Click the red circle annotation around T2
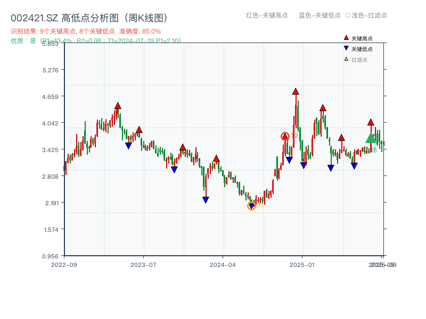 [x=285, y=136]
